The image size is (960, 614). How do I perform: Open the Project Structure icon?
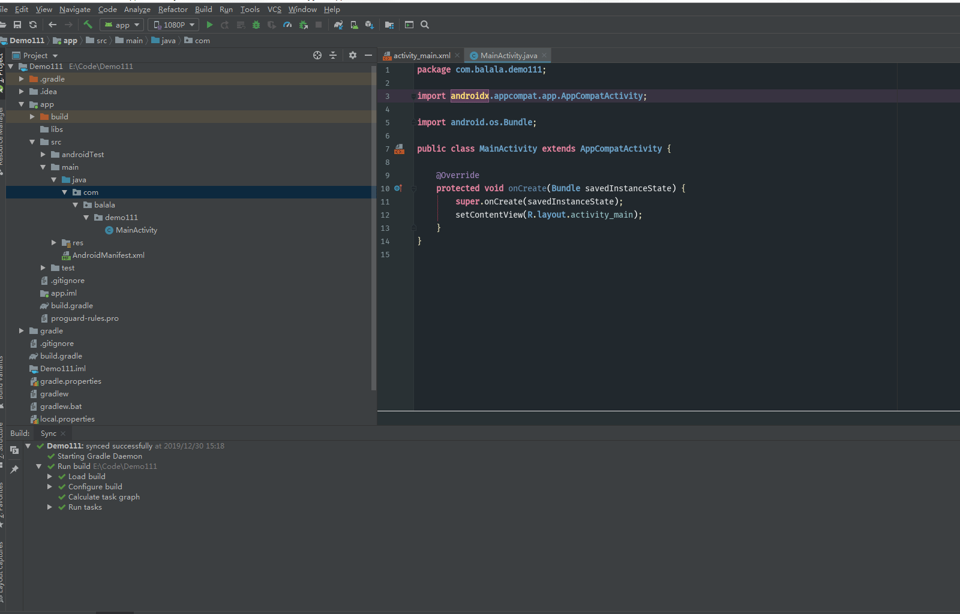[x=389, y=25]
